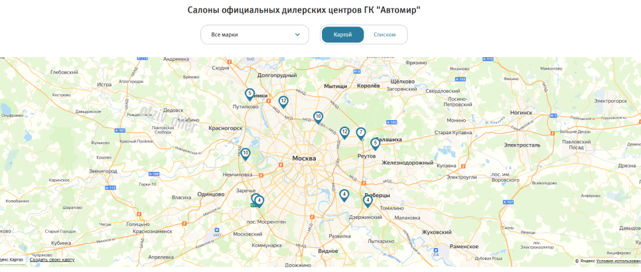Click the 'Красногорск' label on the map
The image size is (641, 272).
tap(226, 128)
